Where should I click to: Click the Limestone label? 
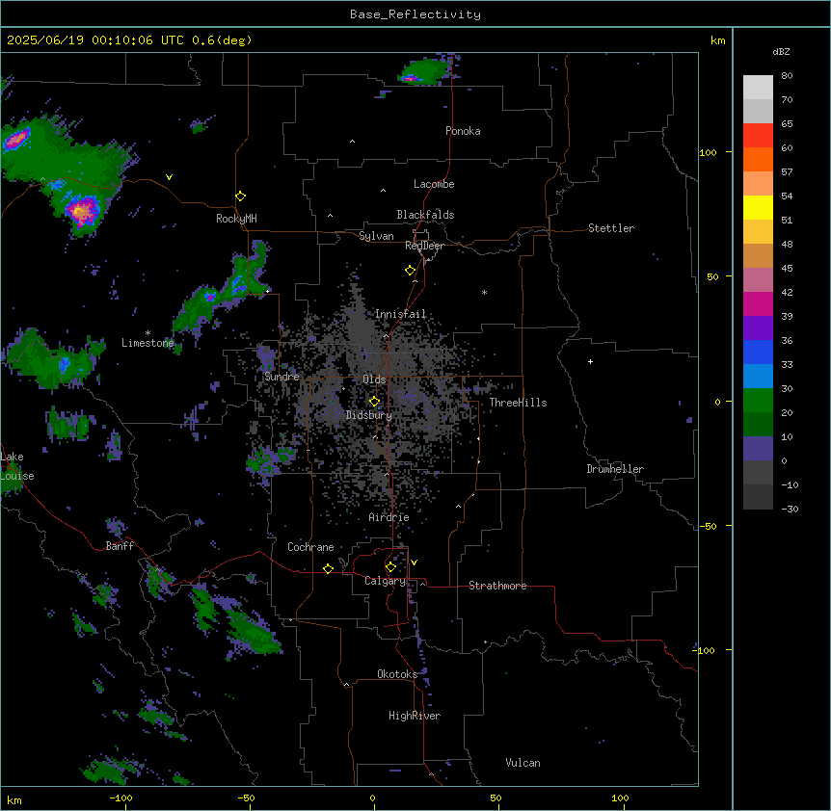tap(147, 343)
